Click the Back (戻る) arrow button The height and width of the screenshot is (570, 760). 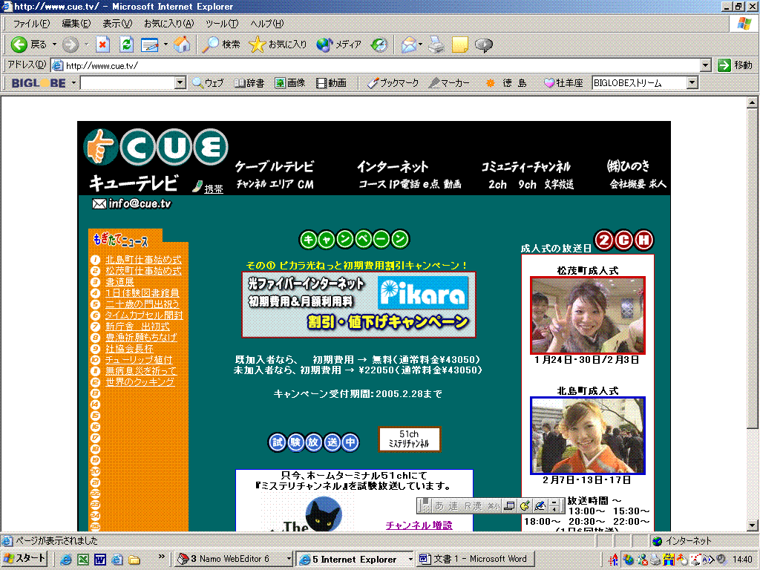[x=29, y=45]
